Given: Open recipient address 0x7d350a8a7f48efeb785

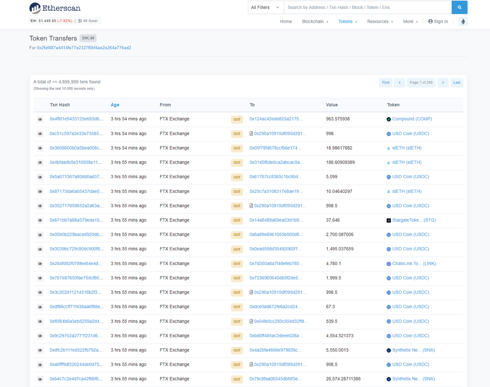Looking at the screenshot, I should 276,263.
